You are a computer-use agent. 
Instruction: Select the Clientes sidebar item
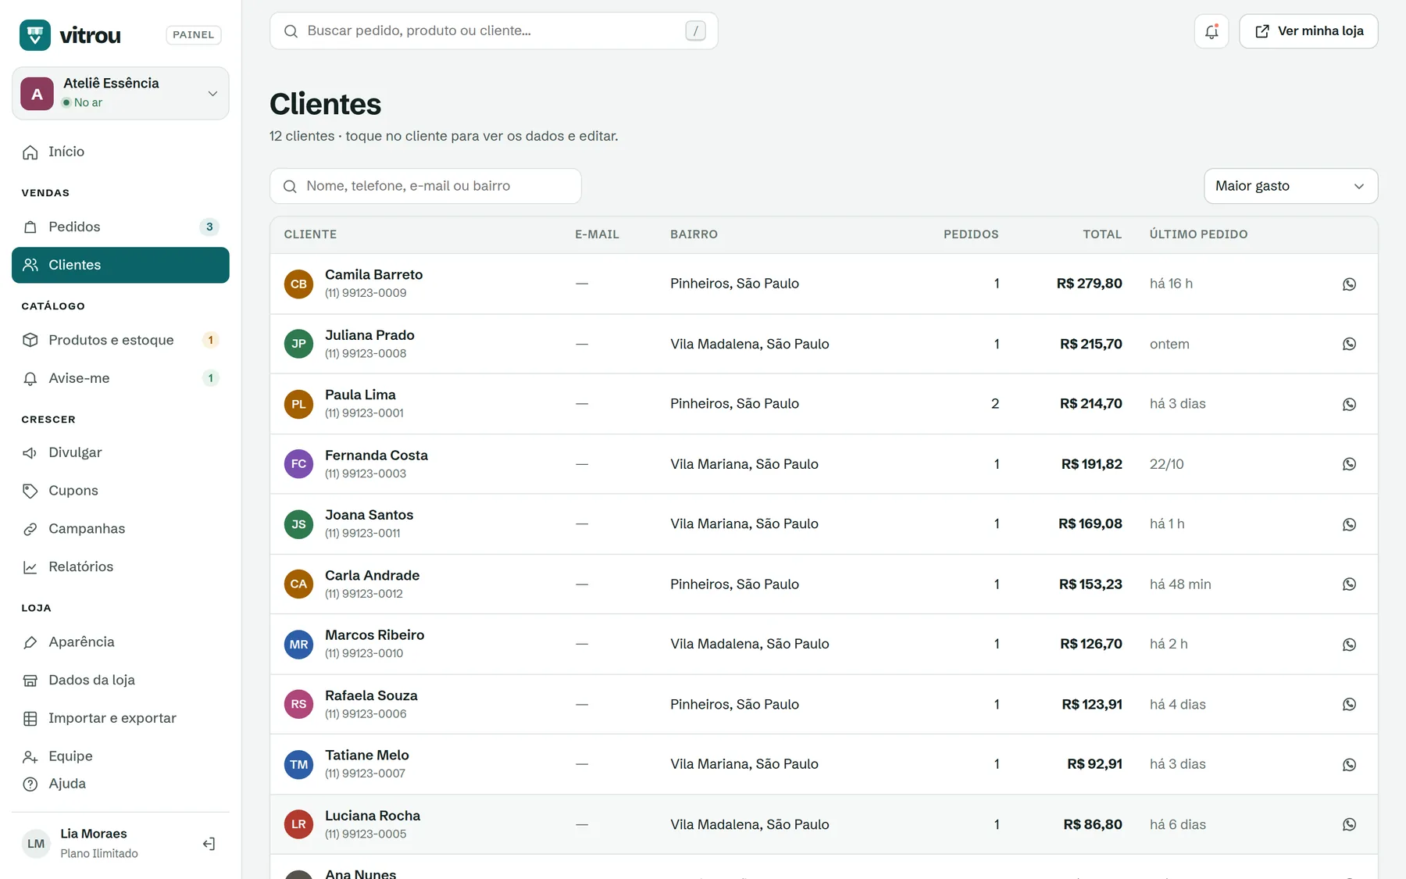coord(120,265)
